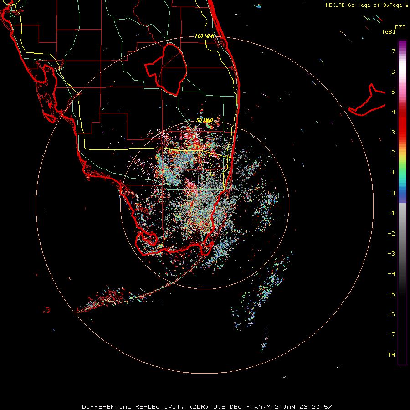Click the 4 value on the scale
This screenshot has height=410, width=410.
pos(393,112)
